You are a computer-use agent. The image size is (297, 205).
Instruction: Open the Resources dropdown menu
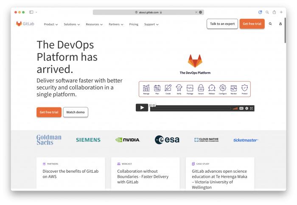click(94, 24)
